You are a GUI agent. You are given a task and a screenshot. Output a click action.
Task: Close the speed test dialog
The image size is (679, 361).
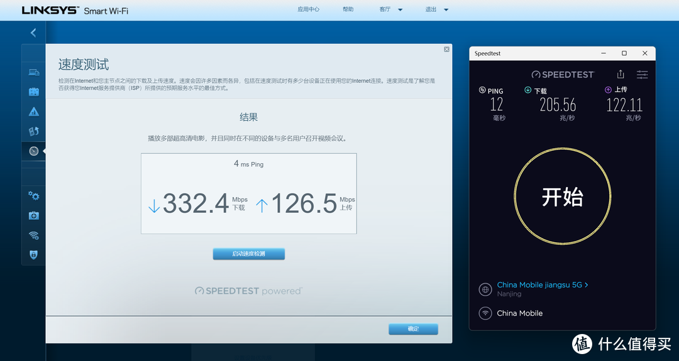point(446,50)
